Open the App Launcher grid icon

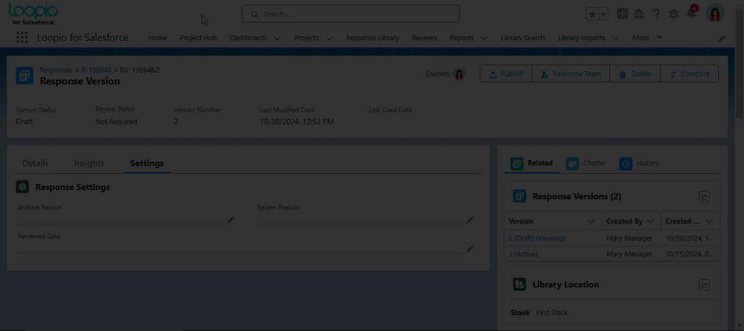(x=22, y=38)
